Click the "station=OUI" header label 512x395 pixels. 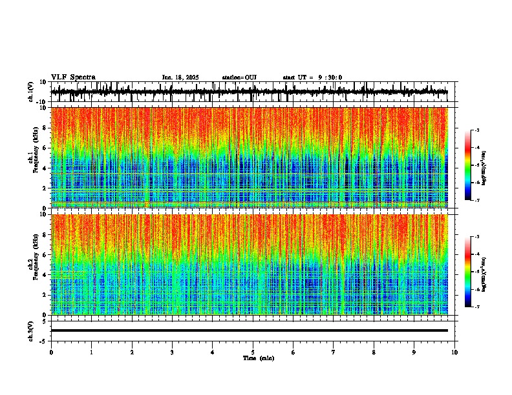point(239,77)
